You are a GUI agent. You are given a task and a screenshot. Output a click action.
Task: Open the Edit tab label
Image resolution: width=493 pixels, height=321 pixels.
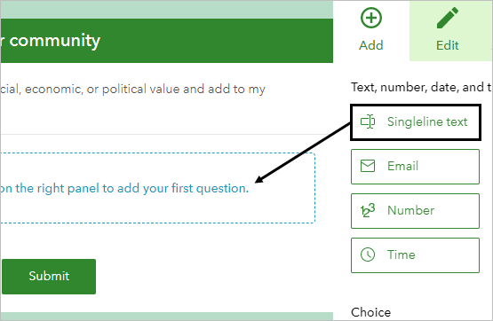pyautogui.click(x=448, y=45)
